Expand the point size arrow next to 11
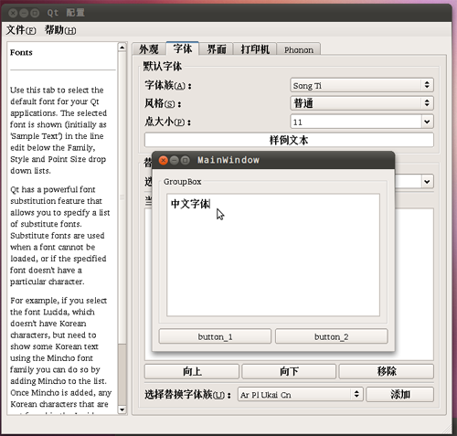The width and height of the screenshot is (457, 436). coord(427,122)
